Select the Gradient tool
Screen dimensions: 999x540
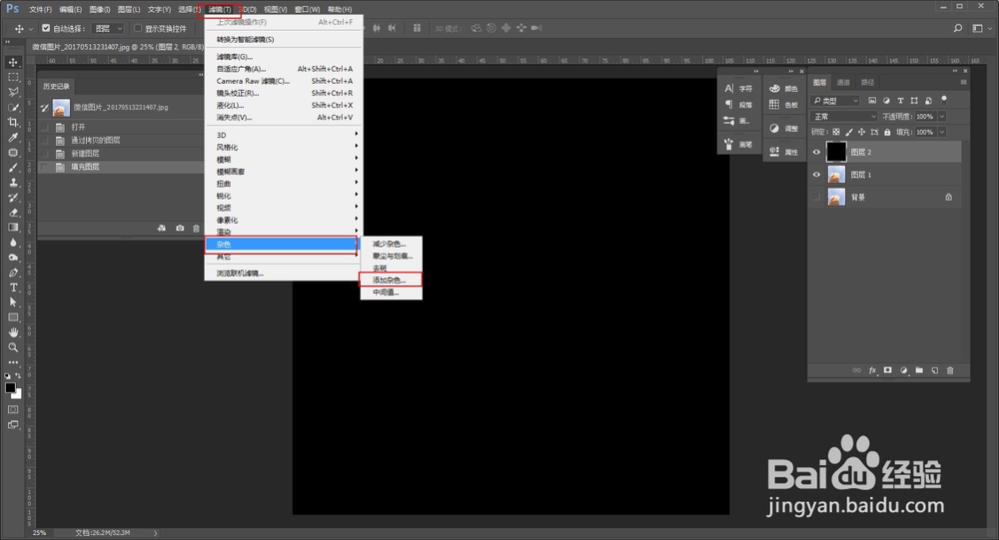coord(13,228)
